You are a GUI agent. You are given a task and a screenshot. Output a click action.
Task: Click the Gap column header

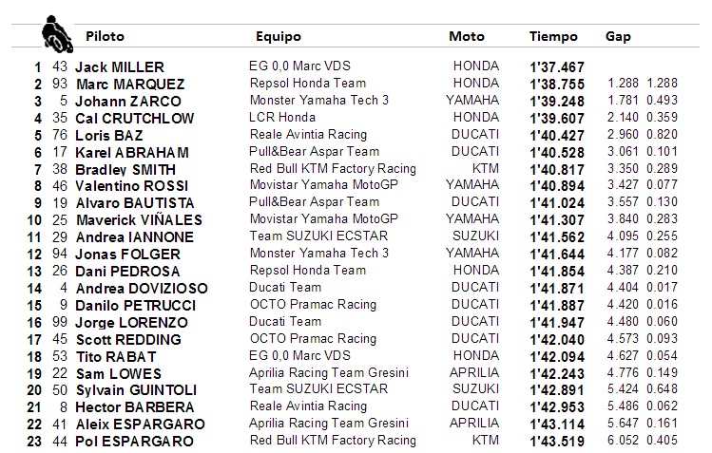pyautogui.click(x=618, y=37)
